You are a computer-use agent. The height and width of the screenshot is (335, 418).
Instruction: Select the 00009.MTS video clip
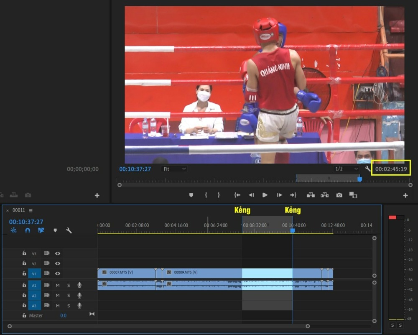point(202,273)
